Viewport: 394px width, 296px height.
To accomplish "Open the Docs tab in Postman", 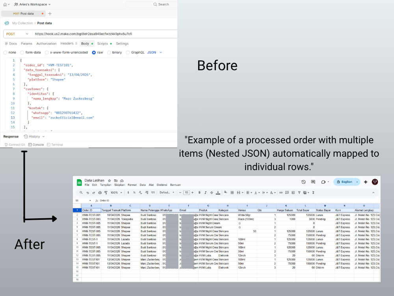I will point(11,43).
